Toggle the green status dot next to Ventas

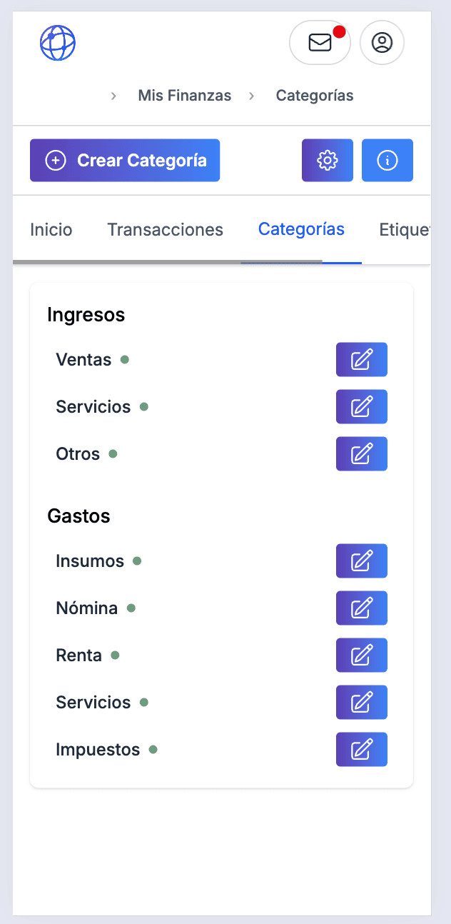(x=125, y=359)
